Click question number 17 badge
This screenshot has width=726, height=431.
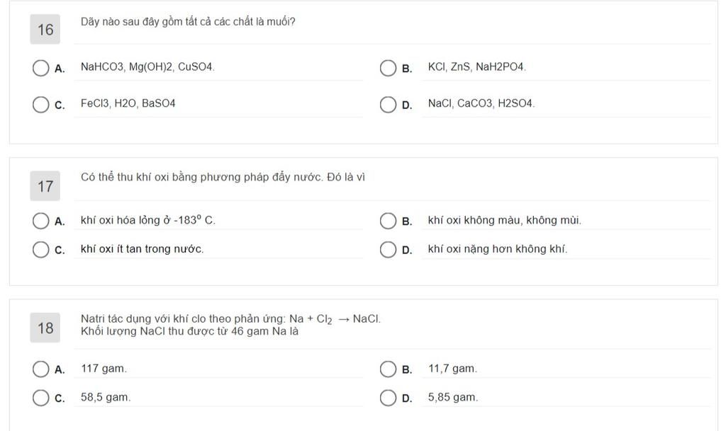pos(45,187)
